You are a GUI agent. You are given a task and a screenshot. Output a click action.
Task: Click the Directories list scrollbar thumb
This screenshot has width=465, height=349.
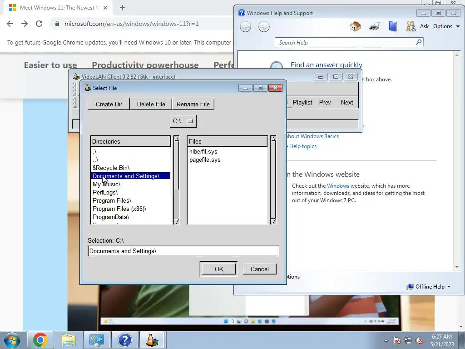pyautogui.click(x=177, y=165)
